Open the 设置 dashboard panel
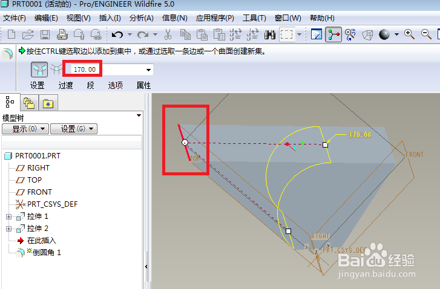This screenshot has height=289, width=440. pyautogui.click(x=38, y=85)
